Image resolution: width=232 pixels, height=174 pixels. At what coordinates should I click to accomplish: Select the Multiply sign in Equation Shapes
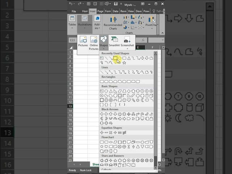click(x=111, y=133)
